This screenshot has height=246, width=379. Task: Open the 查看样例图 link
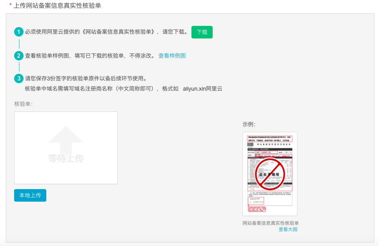(172, 56)
